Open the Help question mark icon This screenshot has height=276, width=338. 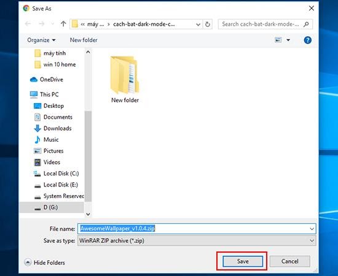coord(307,40)
